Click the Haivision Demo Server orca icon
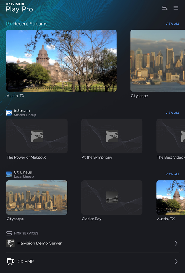The height and width of the screenshot is (273, 185). click(x=10, y=243)
